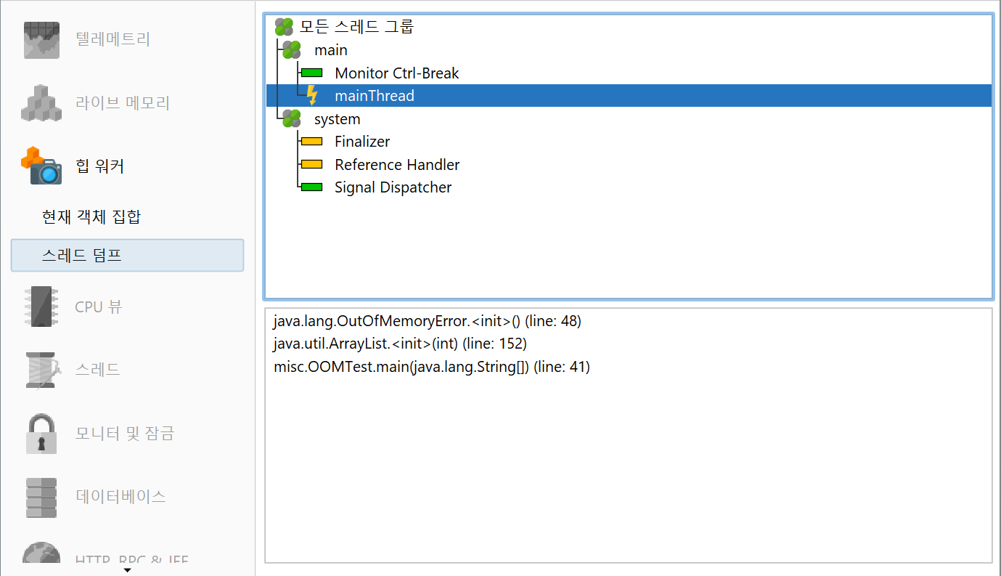Select the Reference Handler thread

click(x=396, y=165)
